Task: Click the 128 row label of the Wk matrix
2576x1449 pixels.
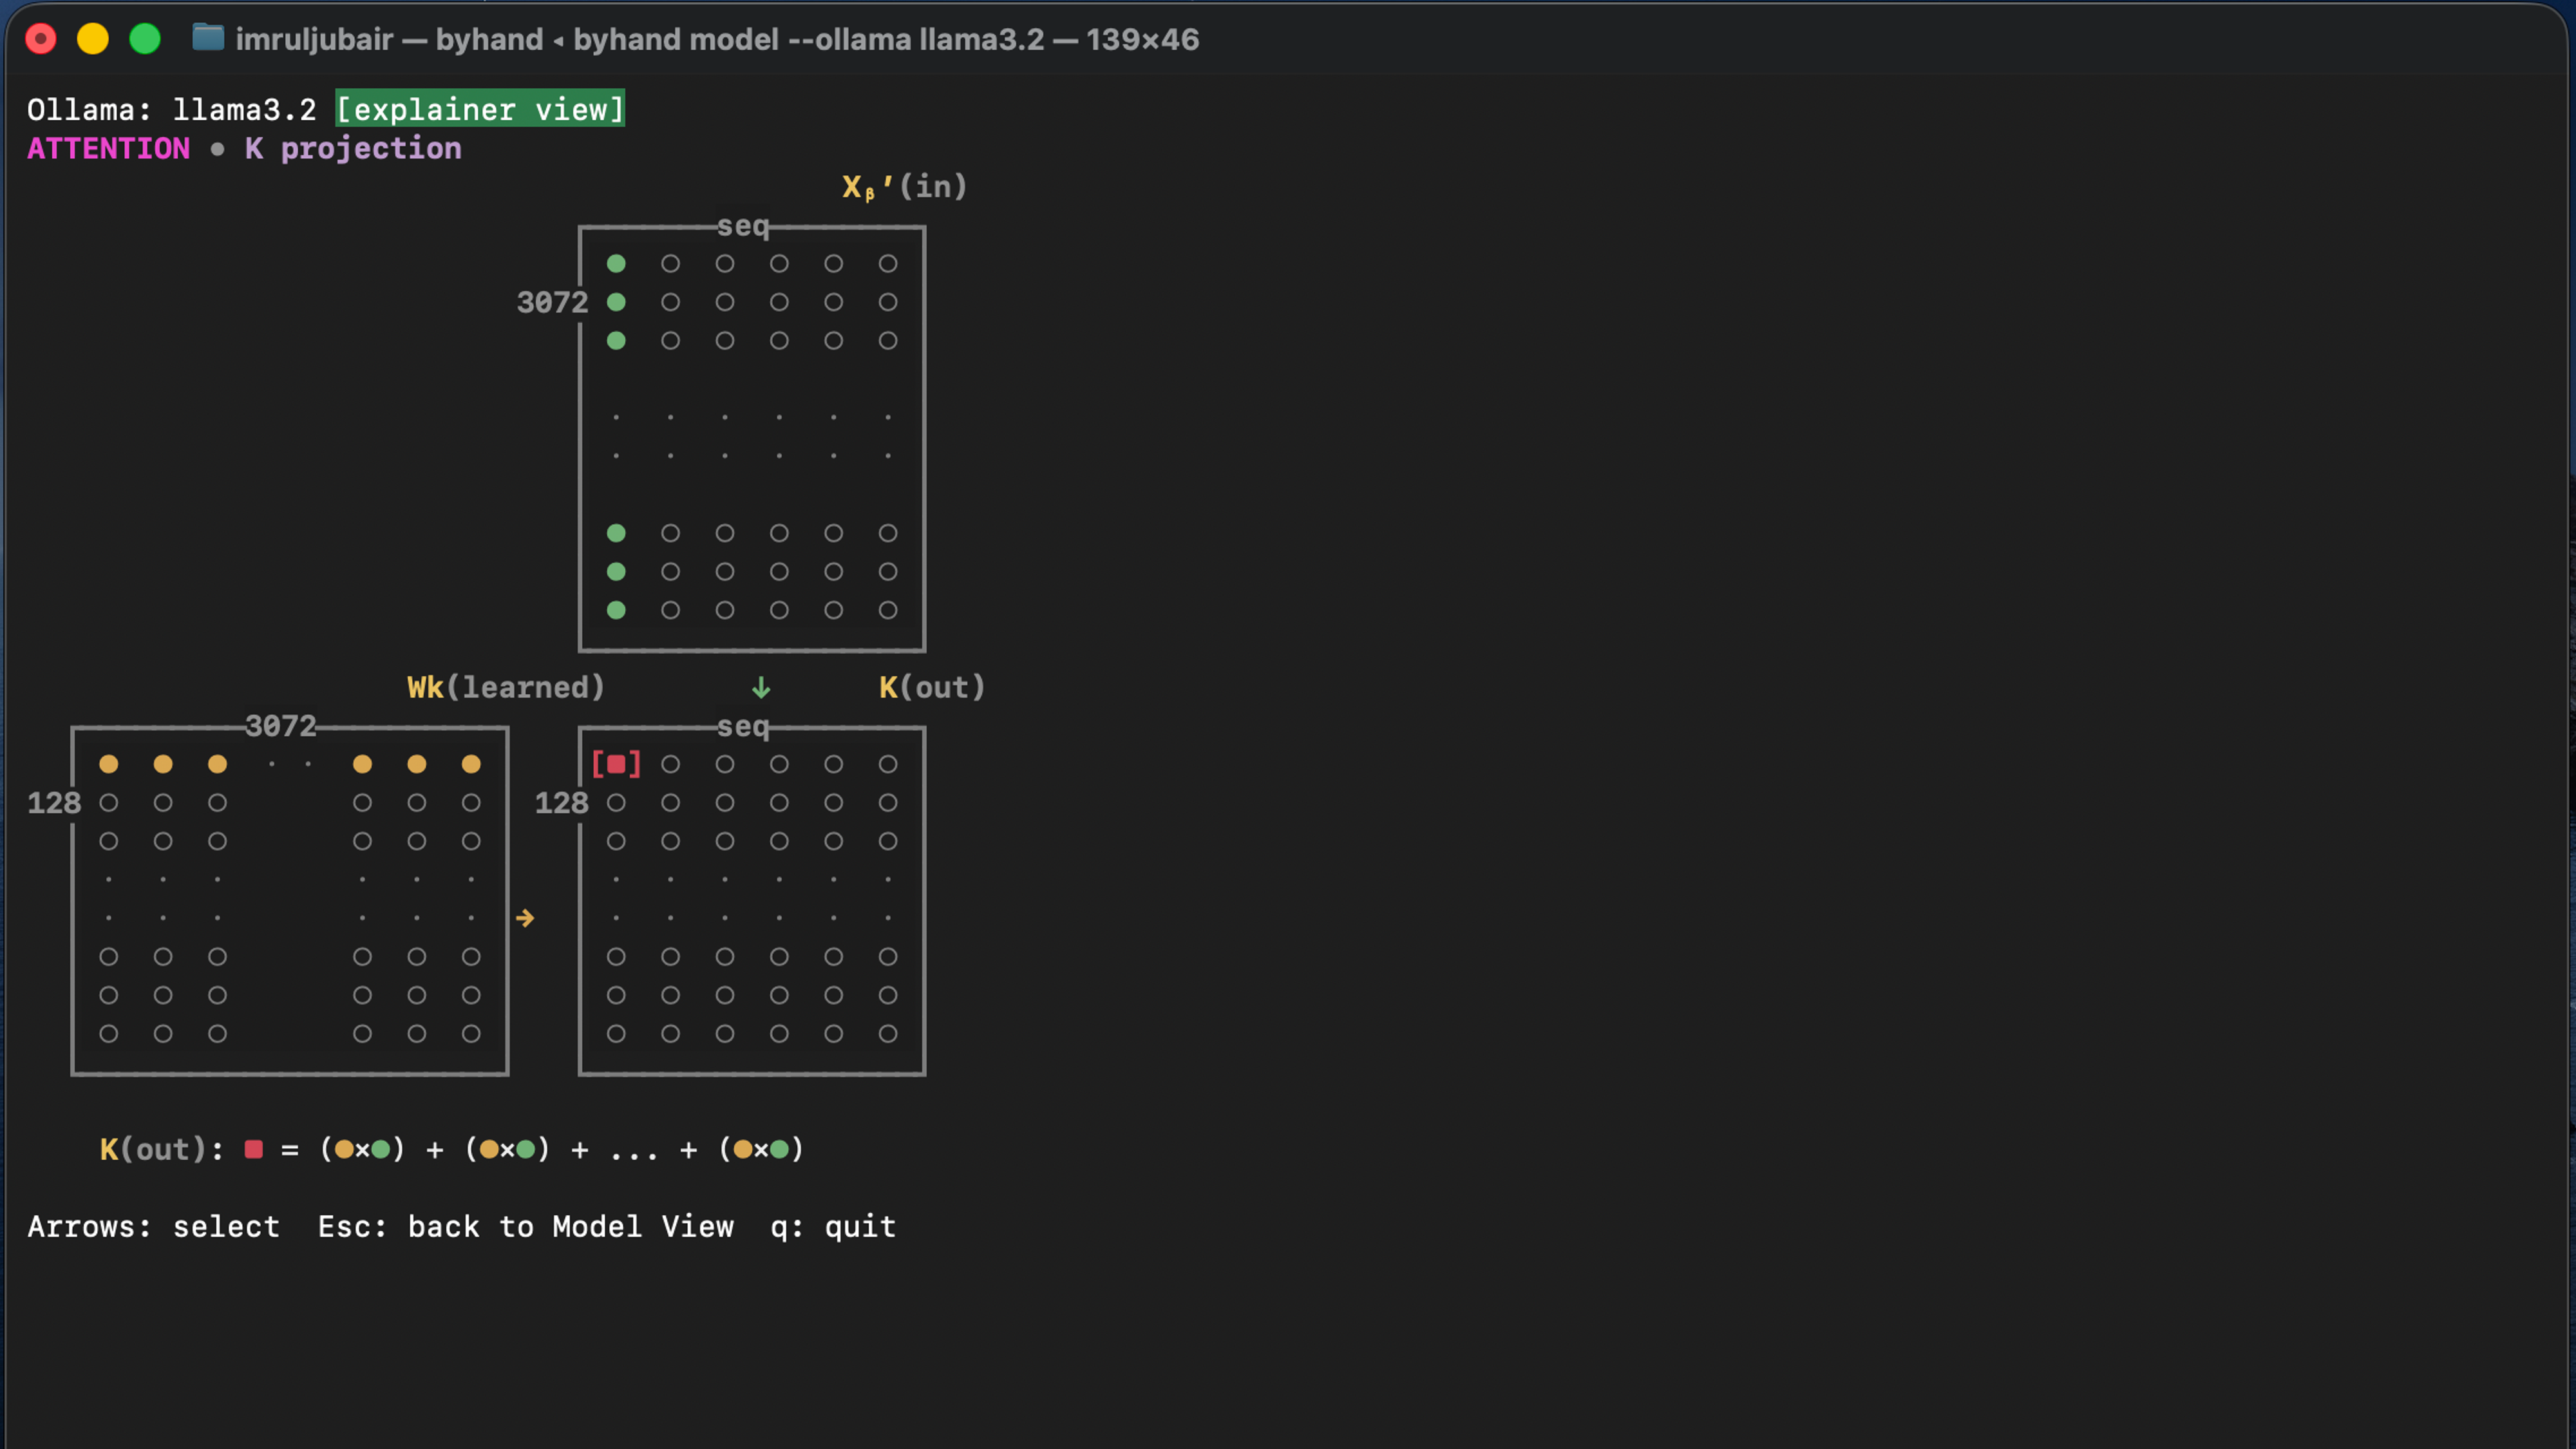Action: [x=54, y=803]
